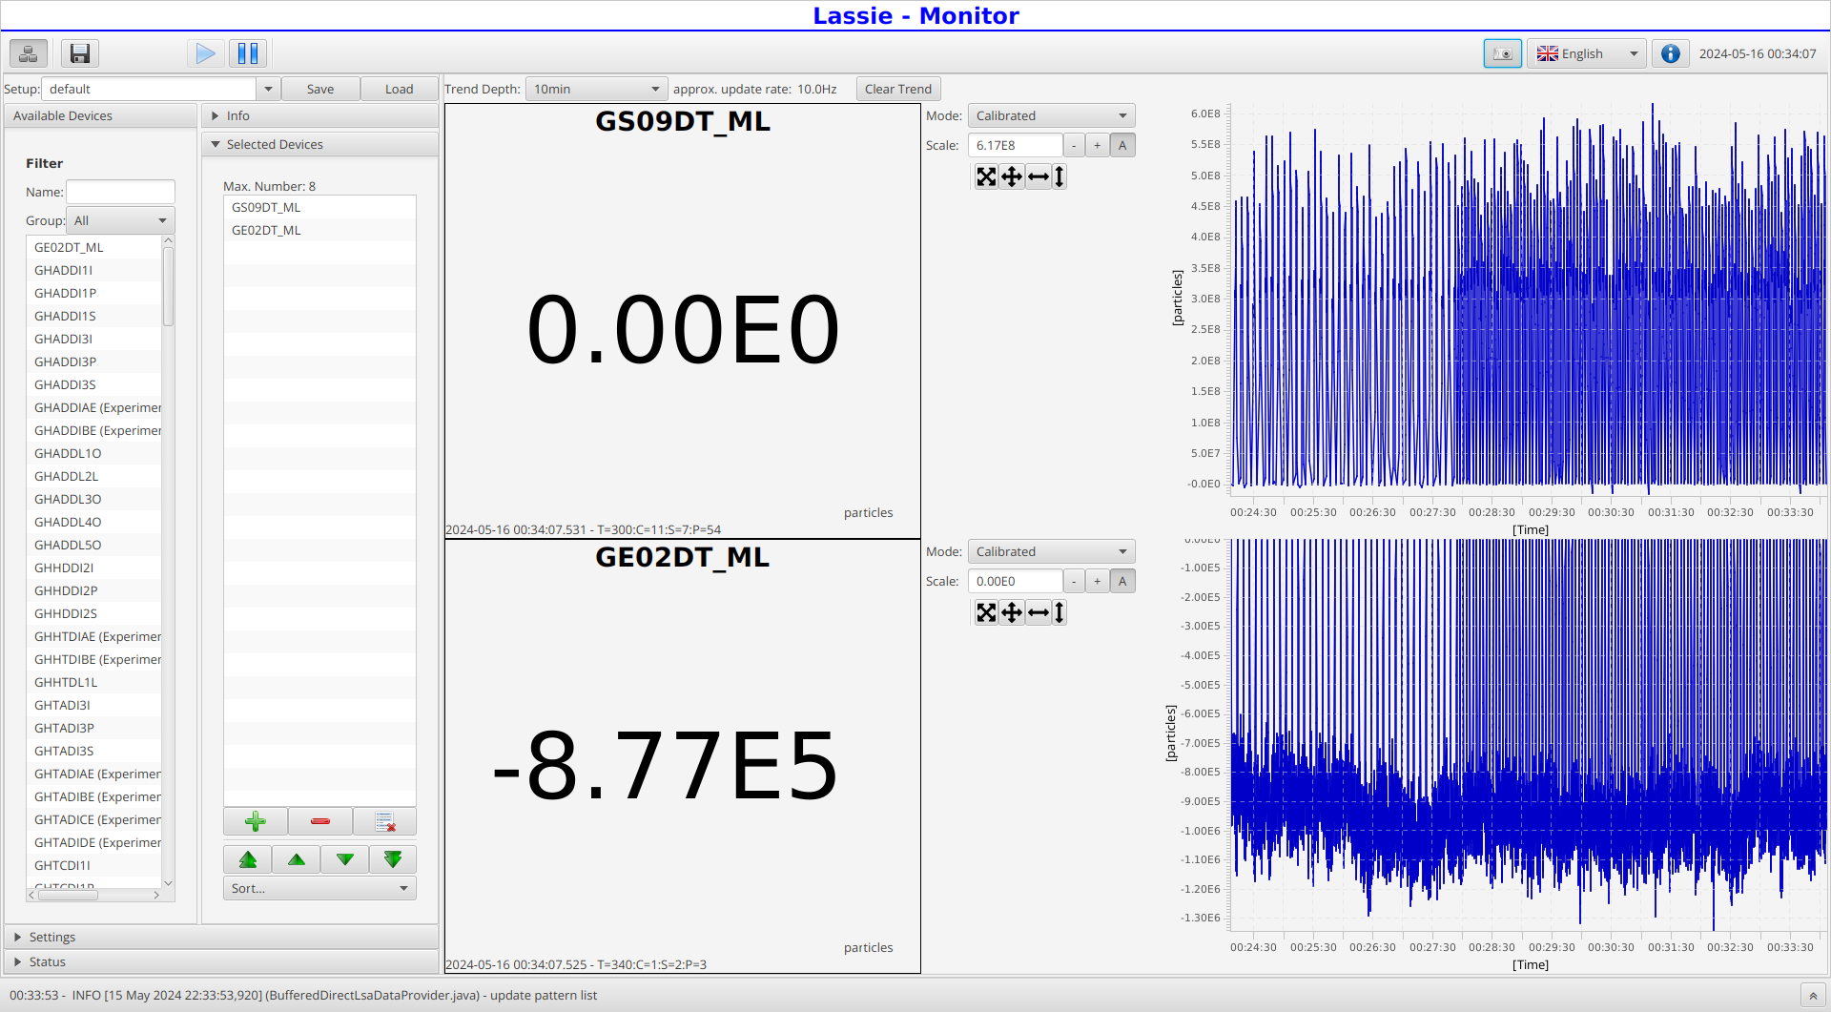Decrease GE02DT_ML scale with minus button
The width and height of the screenshot is (1831, 1012).
point(1074,581)
